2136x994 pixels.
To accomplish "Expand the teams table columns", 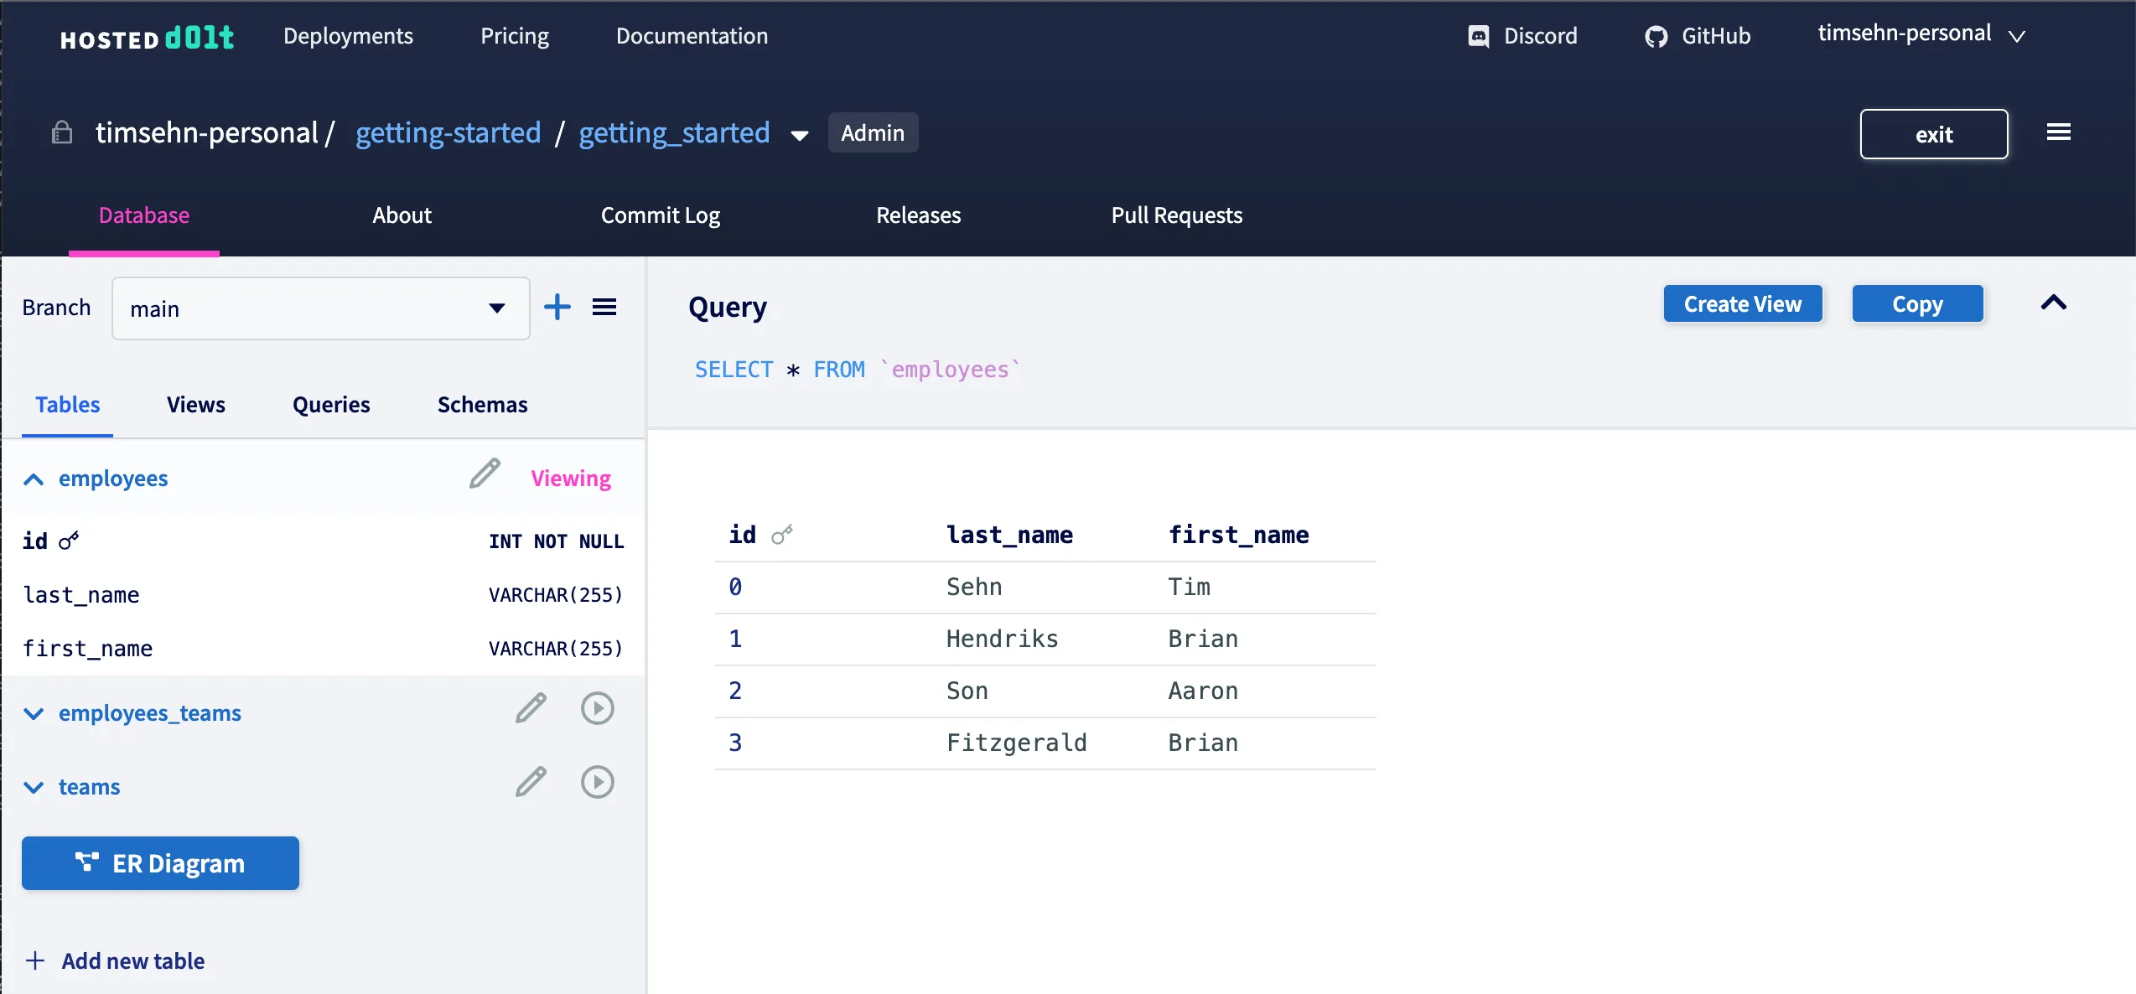I will 34,788.
